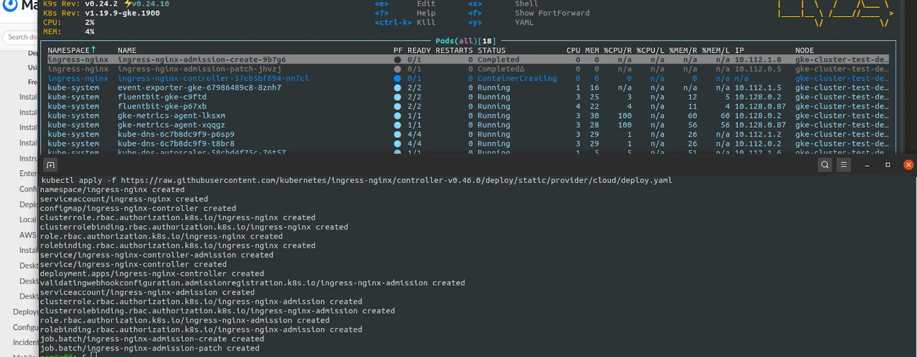Click the port-forward dot for gke-metrics-agent-lksxm
Image resolution: width=917 pixels, height=357 pixels.
397,116
